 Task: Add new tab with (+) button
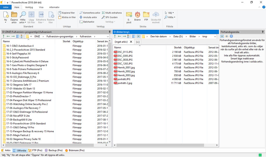coord(138,42)
